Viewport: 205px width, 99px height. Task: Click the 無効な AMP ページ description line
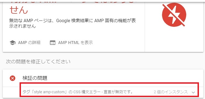pyautogui.click(x=72, y=21)
